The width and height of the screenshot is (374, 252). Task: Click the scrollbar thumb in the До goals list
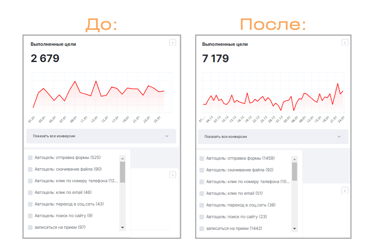[122, 172]
